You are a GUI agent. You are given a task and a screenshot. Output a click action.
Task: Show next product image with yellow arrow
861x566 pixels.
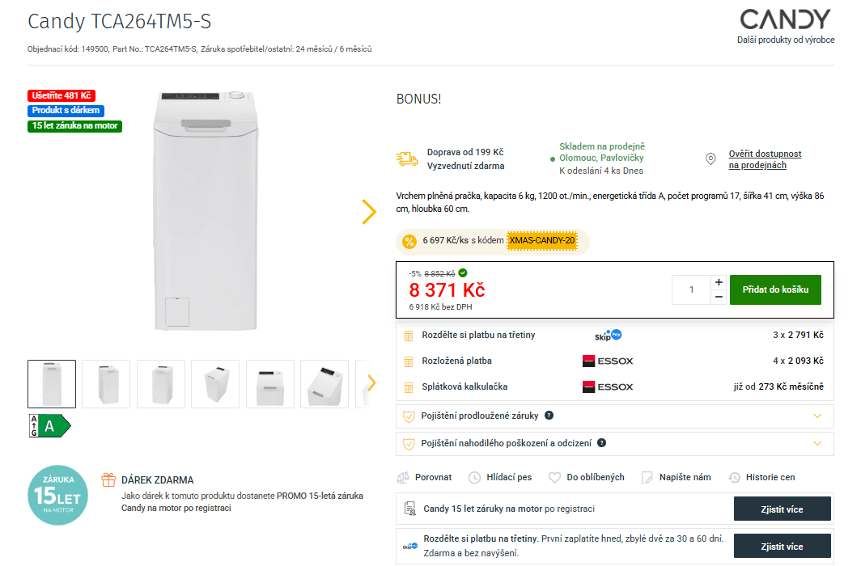coord(369,212)
